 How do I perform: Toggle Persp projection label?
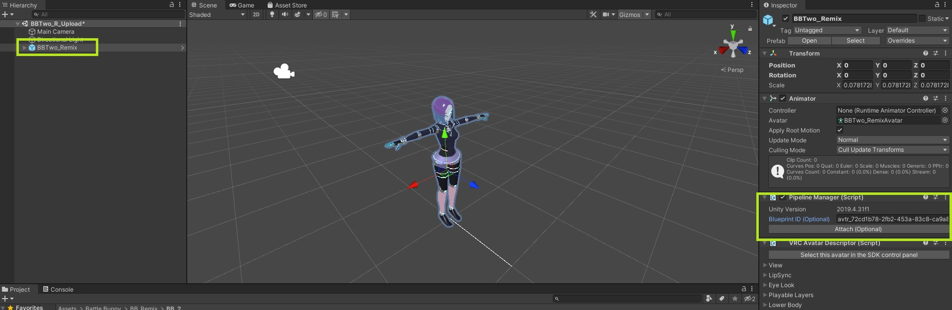[x=732, y=70]
